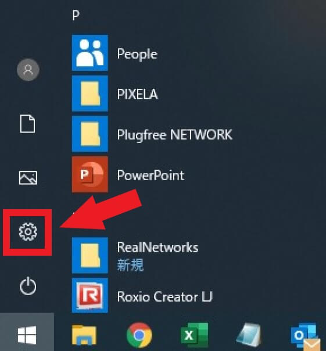
Task: Open Excel from the taskbar
Action: (x=194, y=335)
